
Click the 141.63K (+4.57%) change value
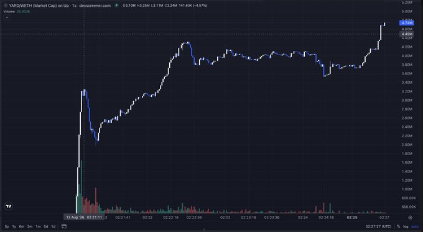coord(193,6)
